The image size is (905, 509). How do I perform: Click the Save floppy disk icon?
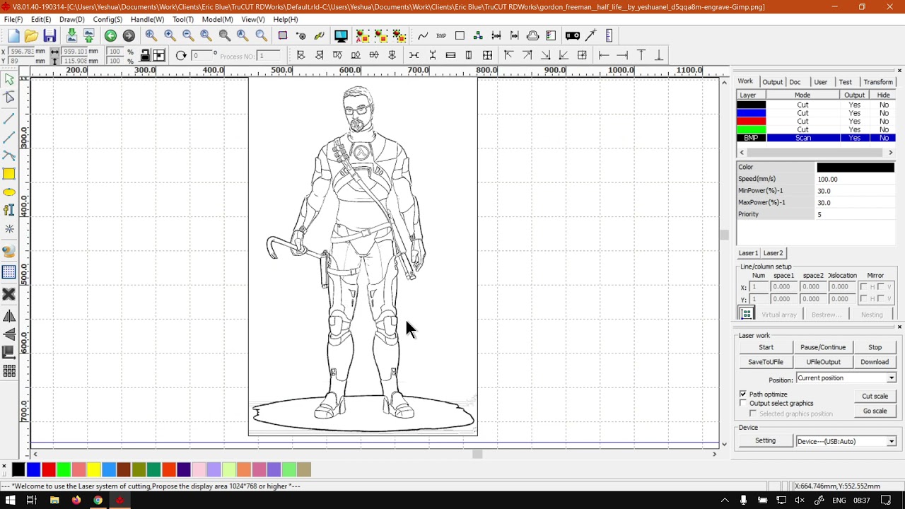coord(49,35)
